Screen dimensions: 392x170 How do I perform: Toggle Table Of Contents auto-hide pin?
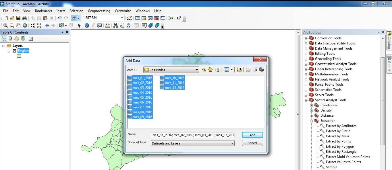pyautogui.click(x=63, y=32)
